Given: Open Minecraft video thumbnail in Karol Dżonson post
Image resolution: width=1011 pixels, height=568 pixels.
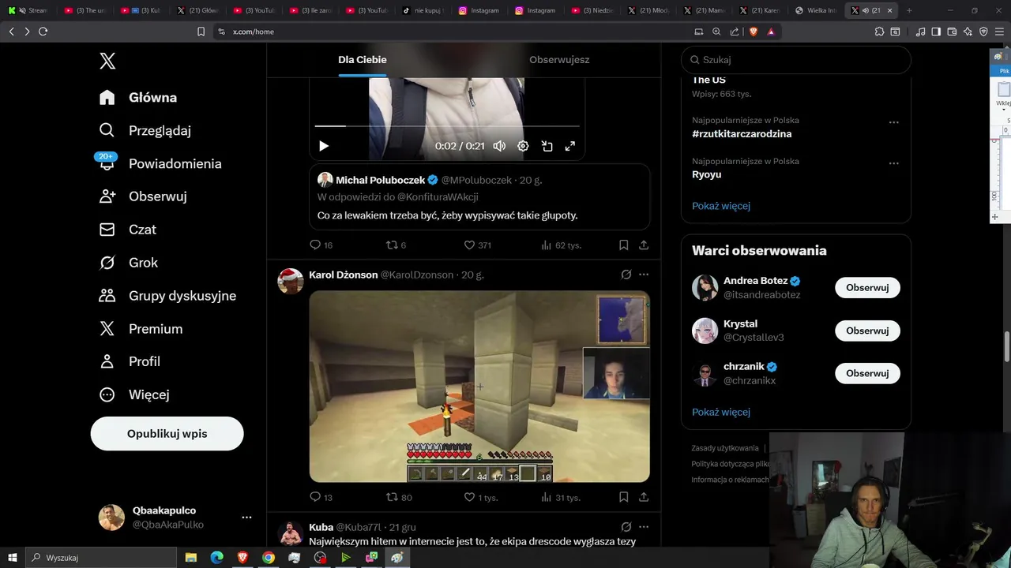Looking at the screenshot, I should pyautogui.click(x=479, y=387).
